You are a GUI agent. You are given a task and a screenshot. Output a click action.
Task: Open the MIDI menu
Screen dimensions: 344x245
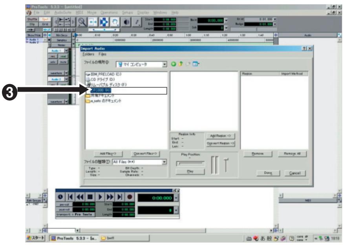(x=79, y=13)
